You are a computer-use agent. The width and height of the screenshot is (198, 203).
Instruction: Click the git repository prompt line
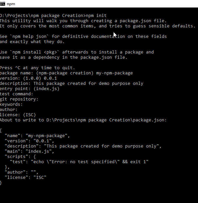click(x=19, y=99)
